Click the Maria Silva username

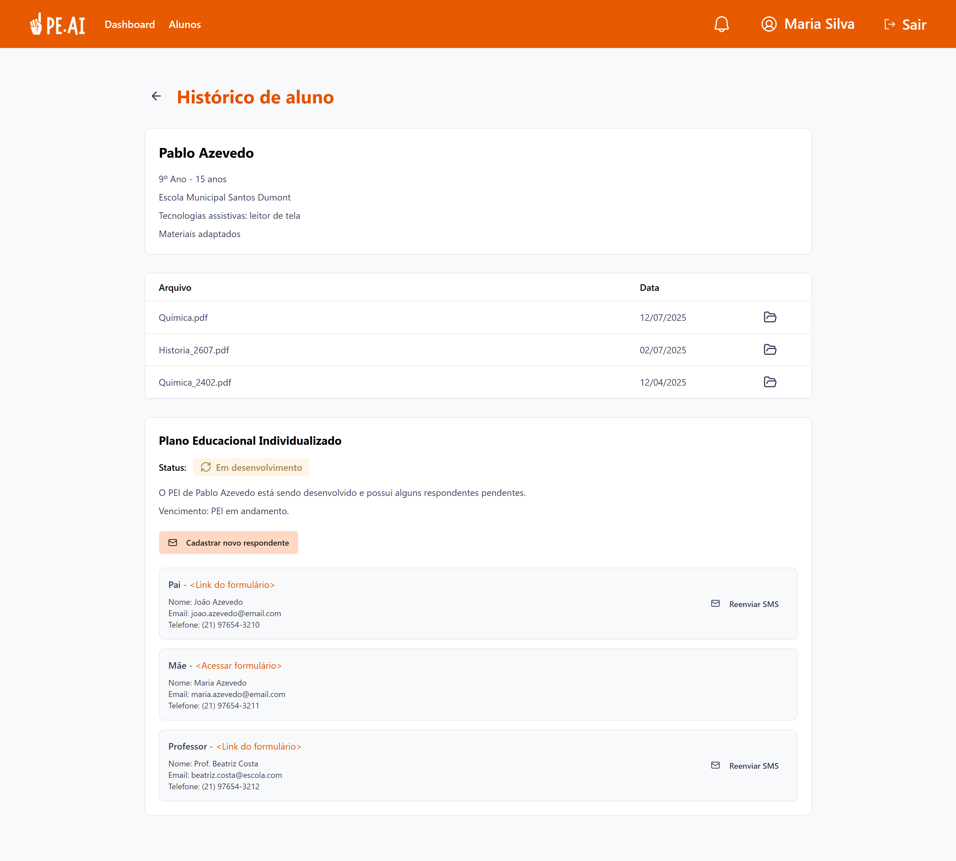pyautogui.click(x=819, y=24)
